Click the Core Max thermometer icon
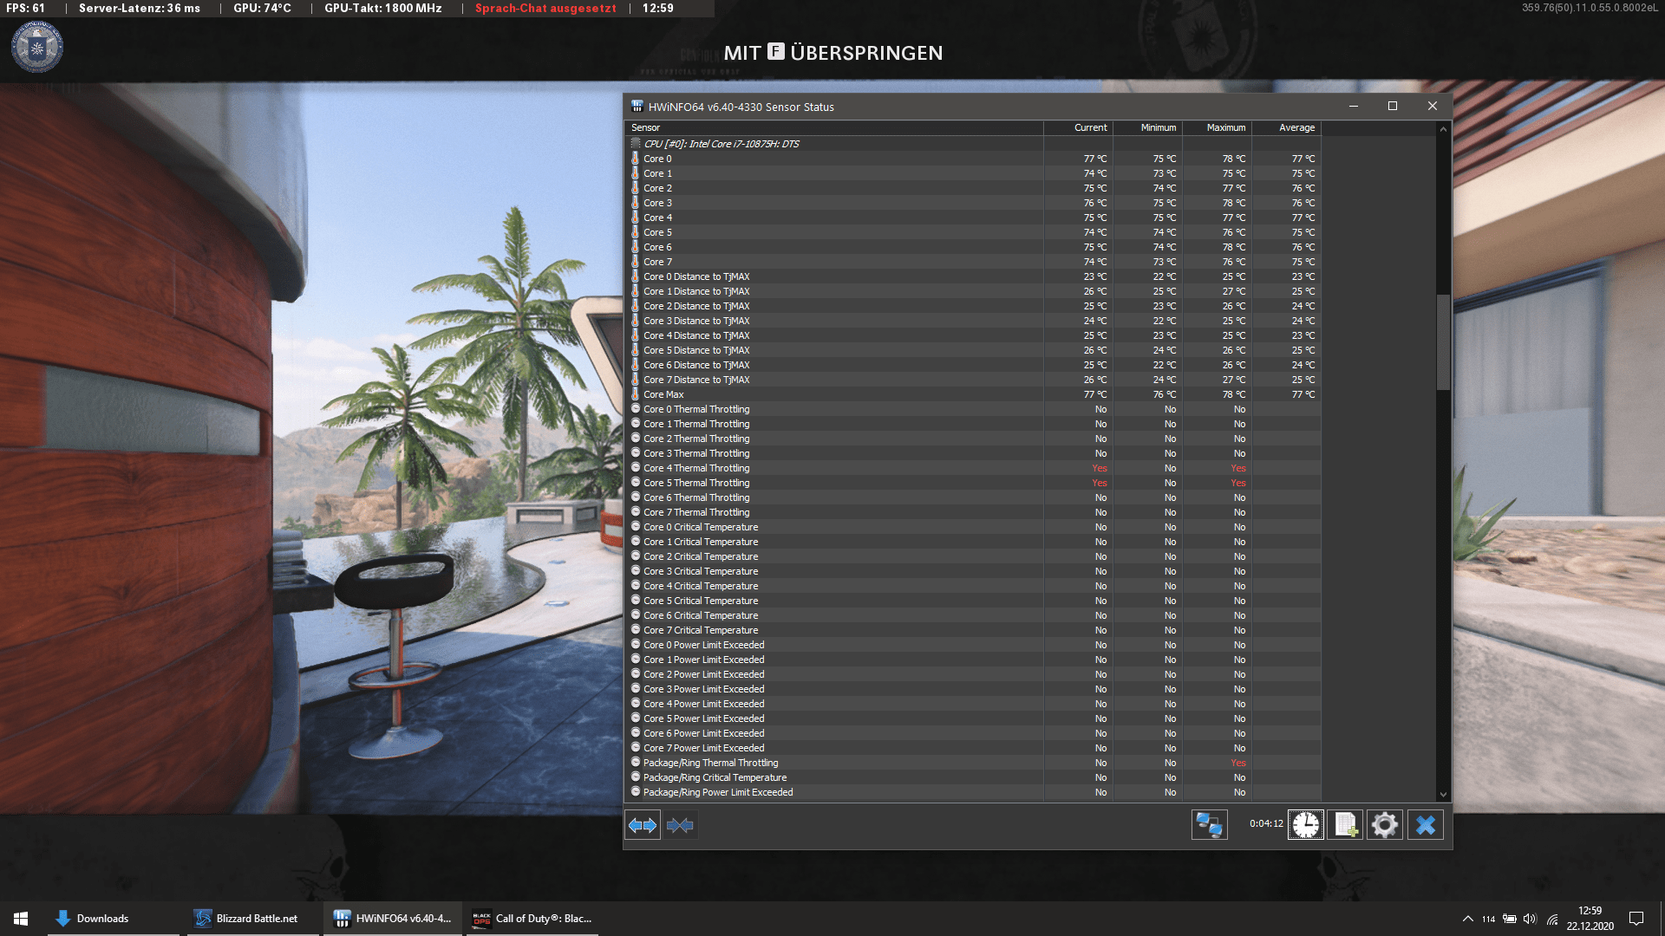Viewport: 1665px width, 936px height. (x=636, y=394)
